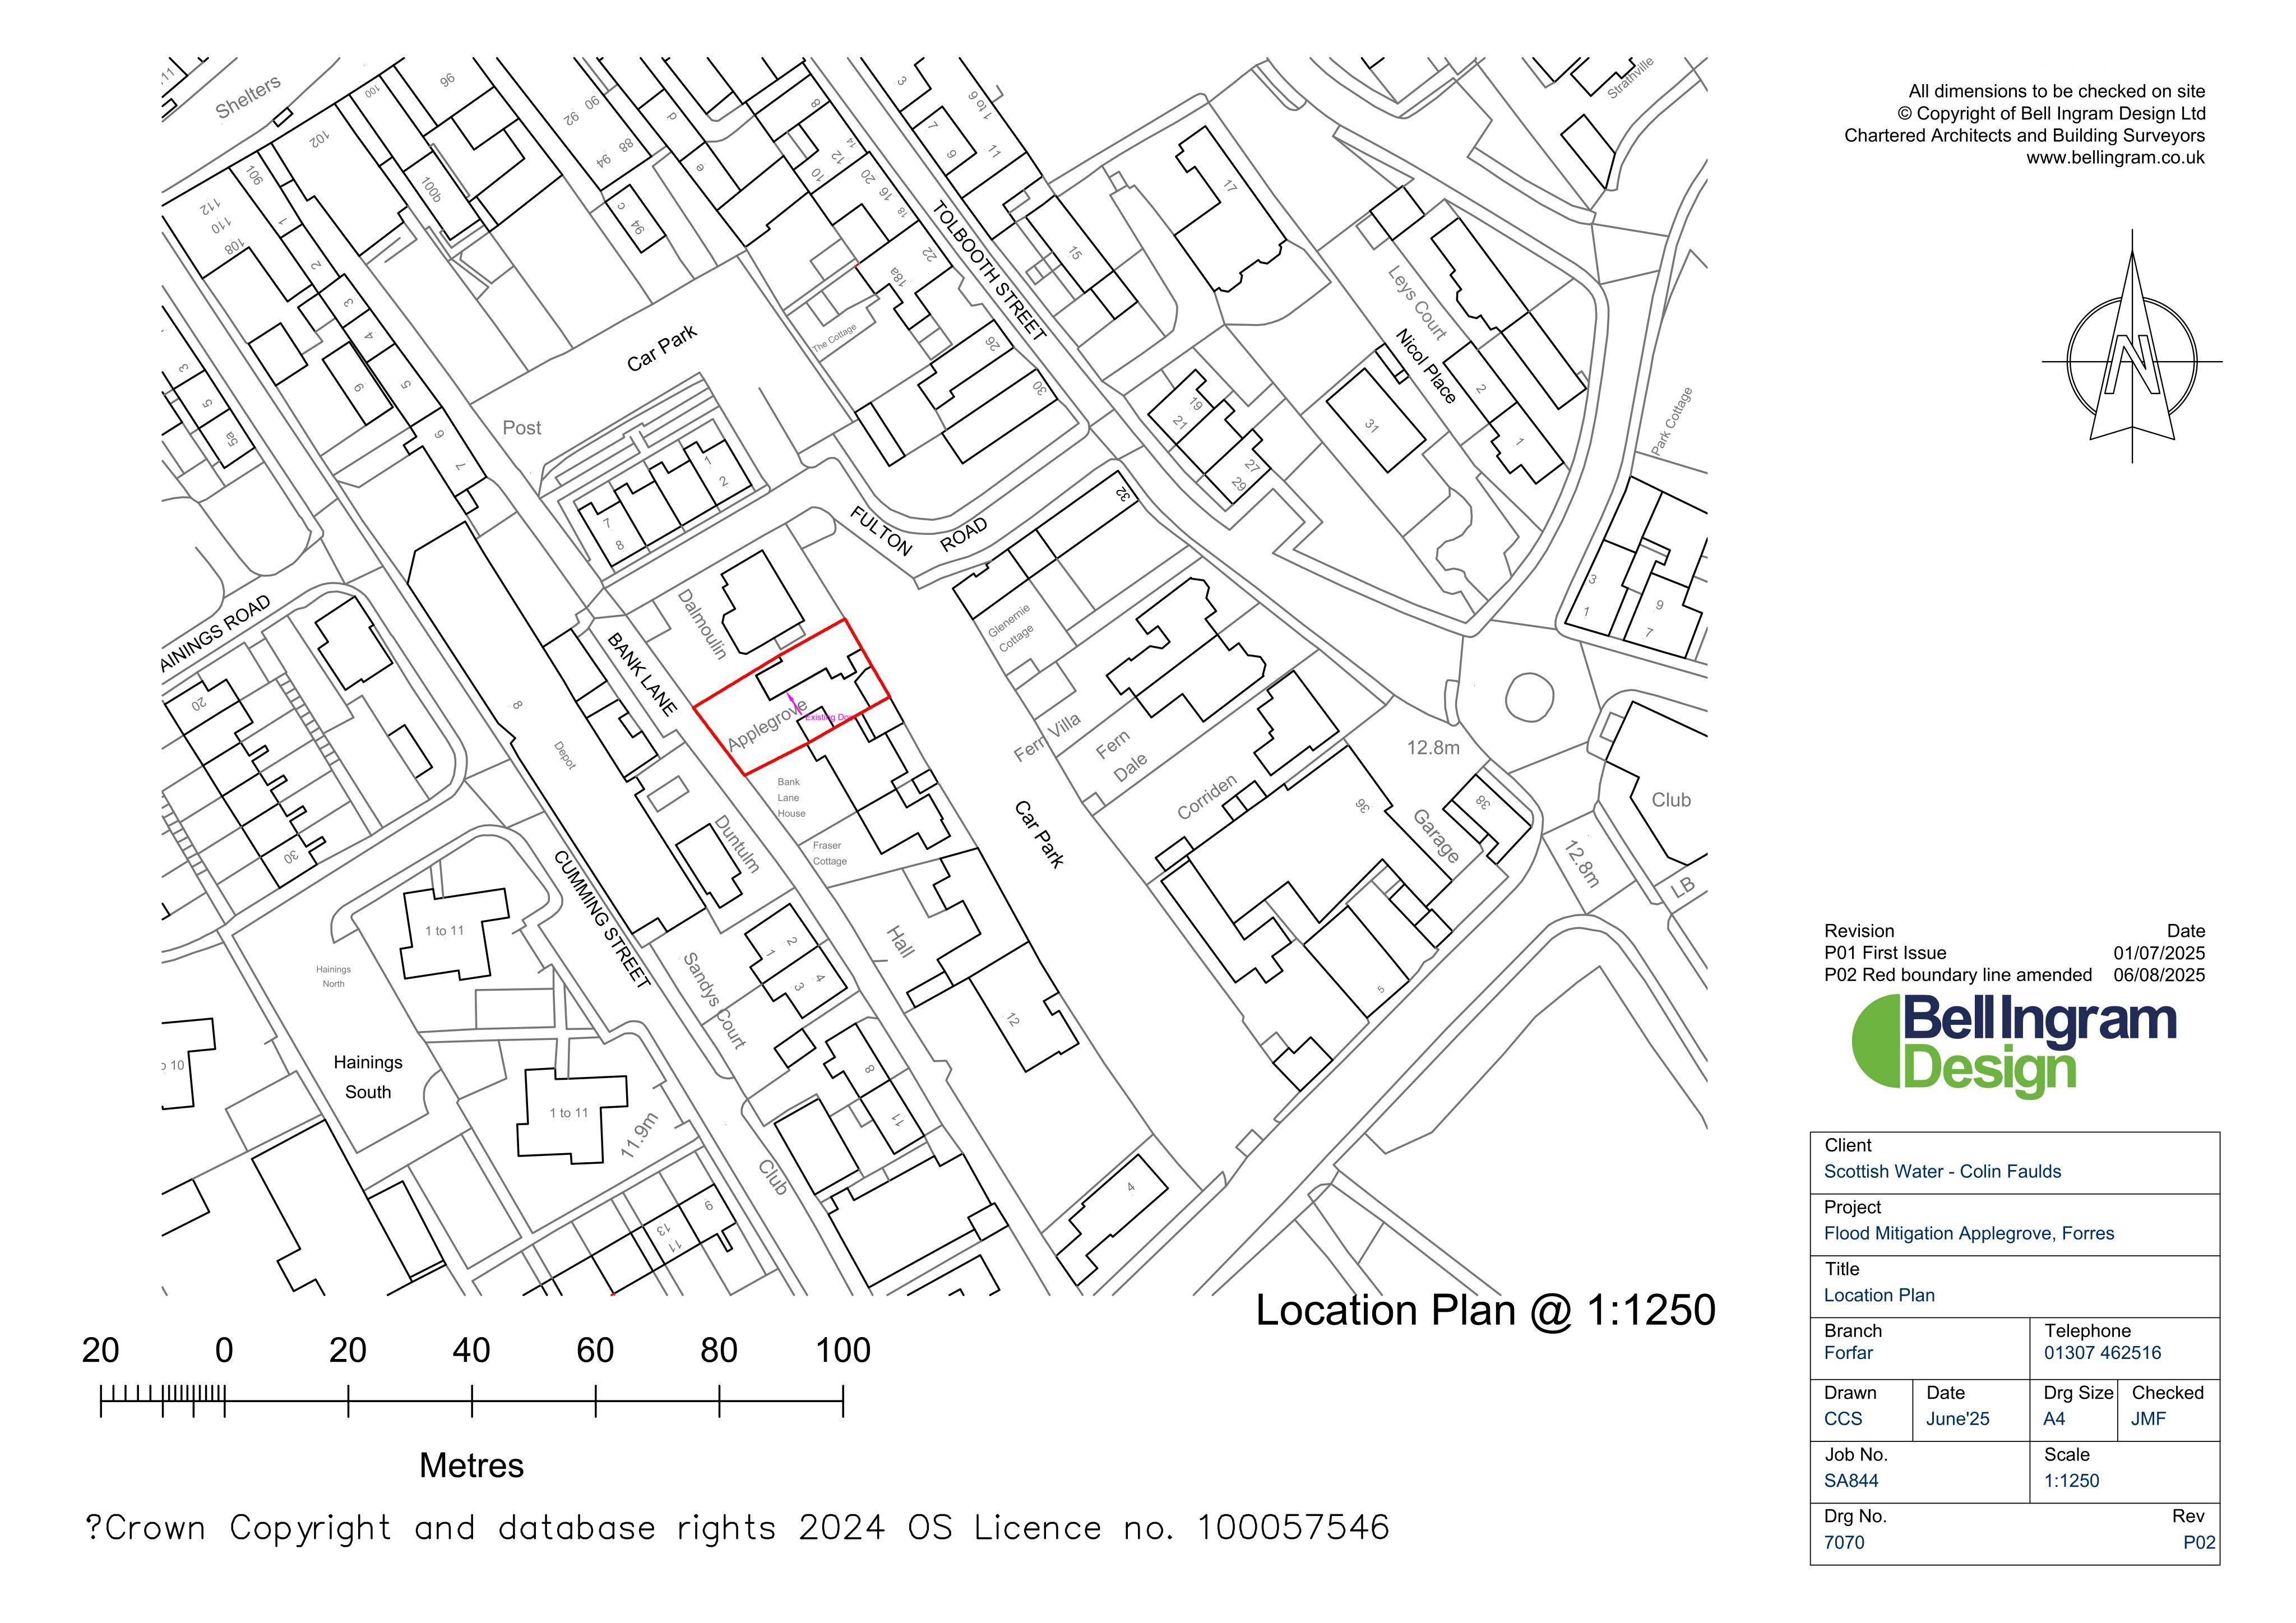Click 'All dimensions to be checked on site' note
Screen dimensions: 2296x1623
[x=2056, y=92]
